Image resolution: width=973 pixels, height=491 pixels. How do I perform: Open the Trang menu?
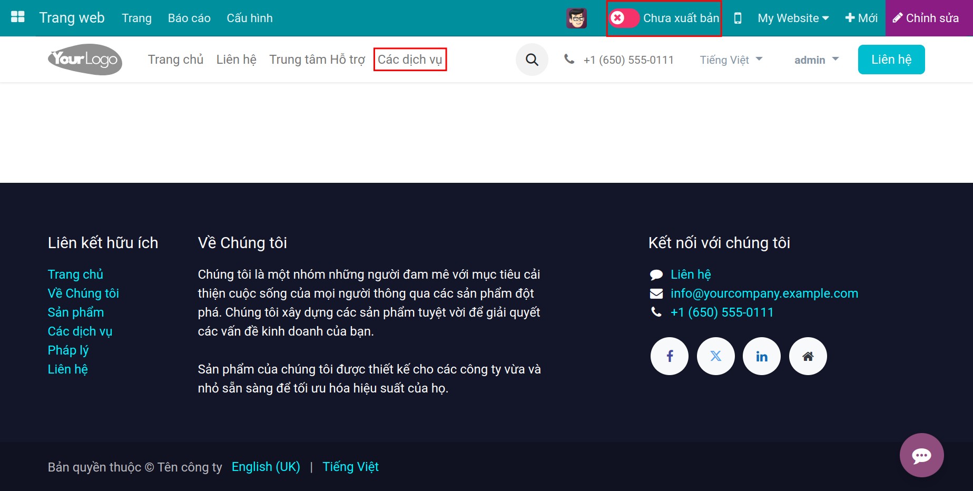(137, 18)
